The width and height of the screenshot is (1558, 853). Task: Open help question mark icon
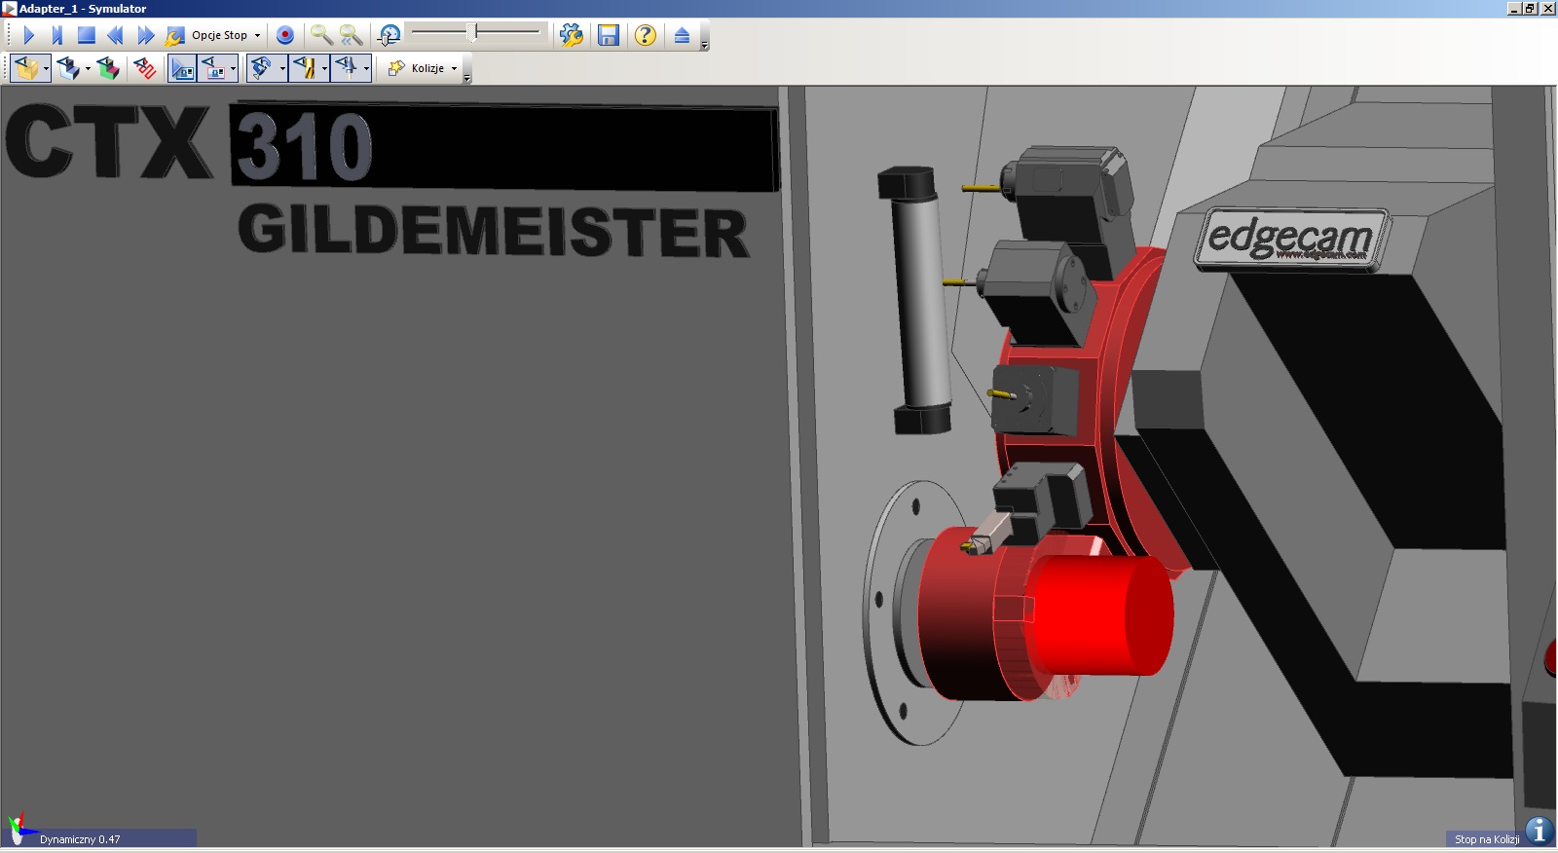(x=646, y=36)
